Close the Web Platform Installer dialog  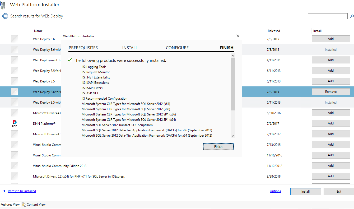237,36
